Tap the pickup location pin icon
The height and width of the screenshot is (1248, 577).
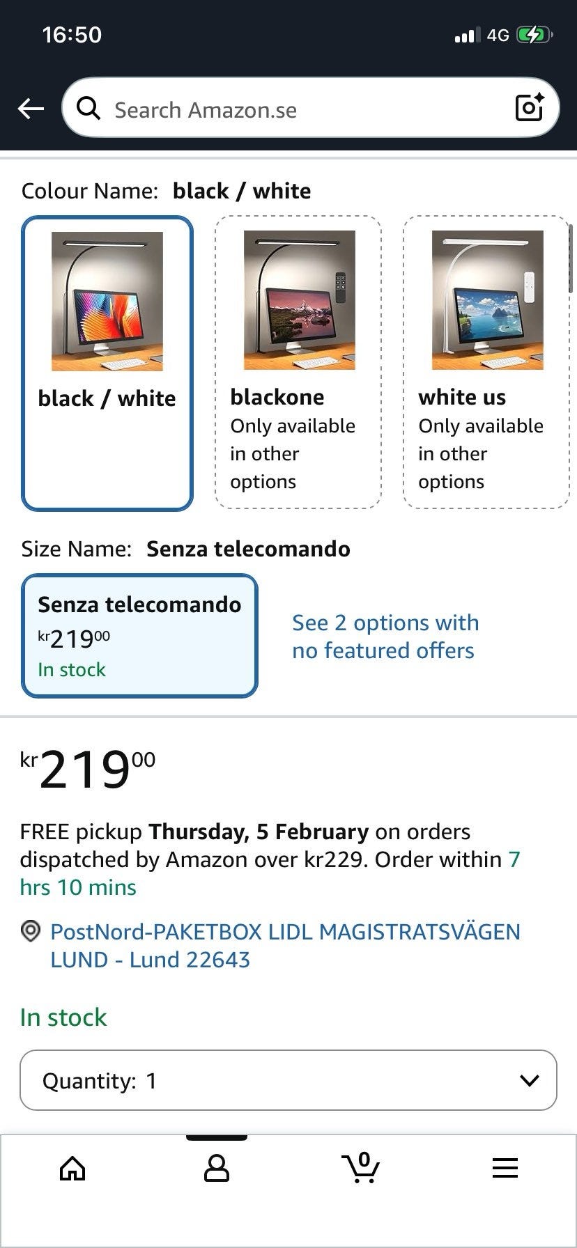click(31, 931)
